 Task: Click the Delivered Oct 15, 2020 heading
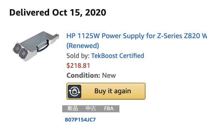(58, 12)
